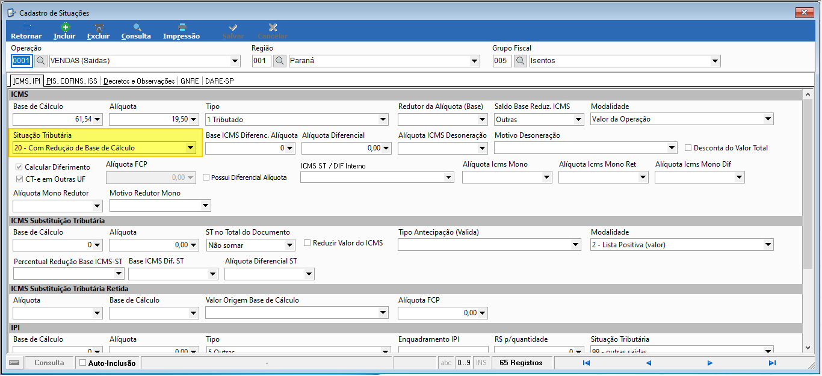The height and width of the screenshot is (376, 822).
Task: Click the Excluir toolbar icon
Action: (99, 28)
